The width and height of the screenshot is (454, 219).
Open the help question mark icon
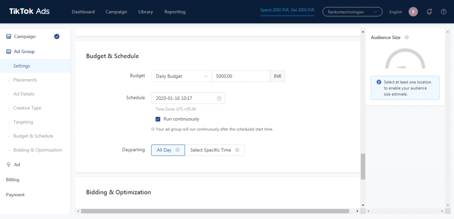(x=443, y=12)
